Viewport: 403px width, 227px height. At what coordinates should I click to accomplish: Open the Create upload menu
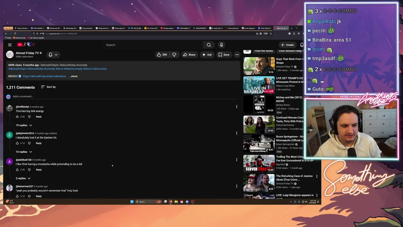pyautogui.click(x=287, y=45)
